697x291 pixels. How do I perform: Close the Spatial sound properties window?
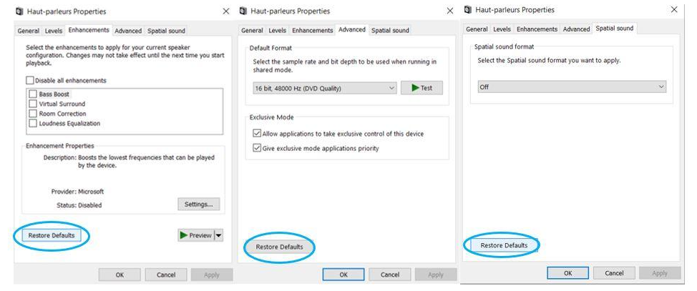pyautogui.click(x=673, y=10)
